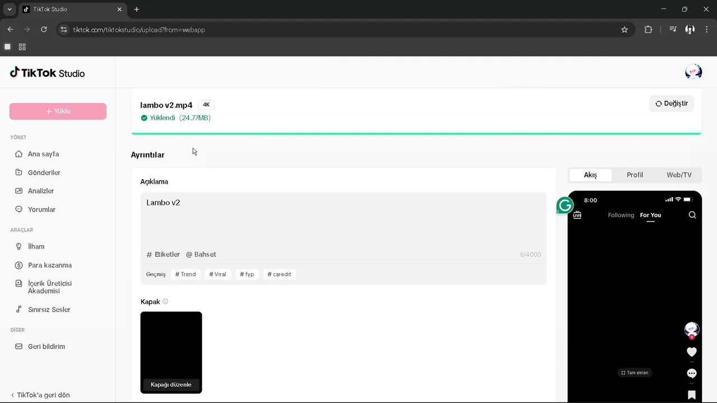
Task: Click the Etiketler hashtag button
Action: point(163,254)
